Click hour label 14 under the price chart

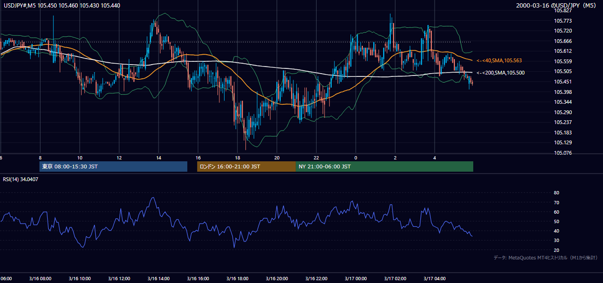pos(159,158)
